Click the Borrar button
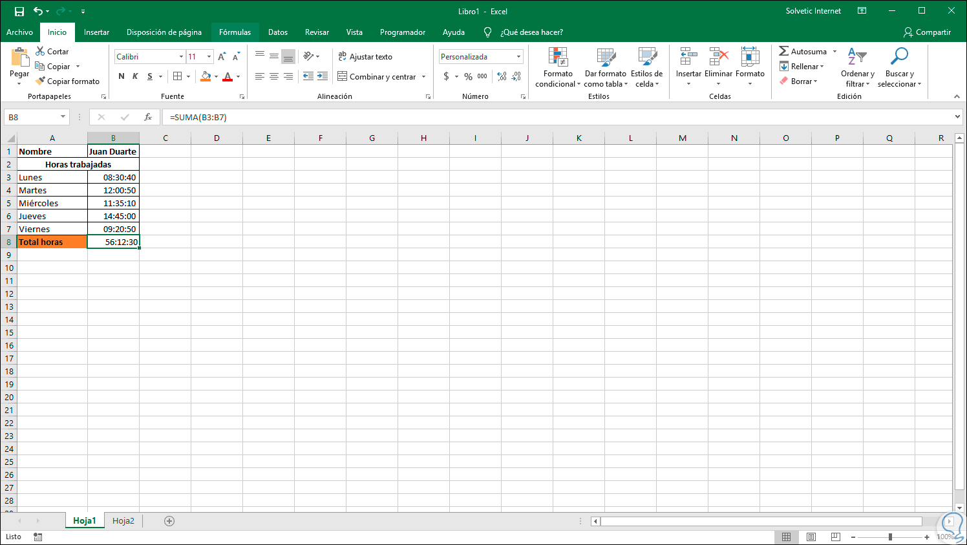Viewport: 967px width, 545px height. point(799,81)
